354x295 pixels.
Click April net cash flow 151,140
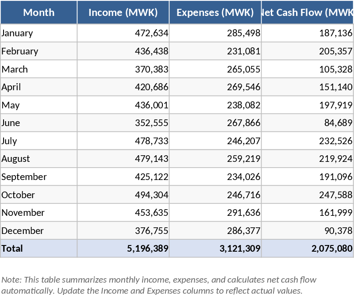335,87
